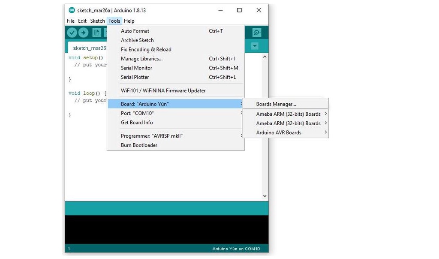Screen dimensions: 439x259
Task: Click the Arduino logo in title bar
Action: tap(72, 10)
